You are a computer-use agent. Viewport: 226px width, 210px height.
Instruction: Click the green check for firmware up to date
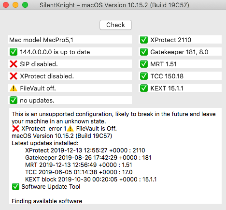coord(14,52)
